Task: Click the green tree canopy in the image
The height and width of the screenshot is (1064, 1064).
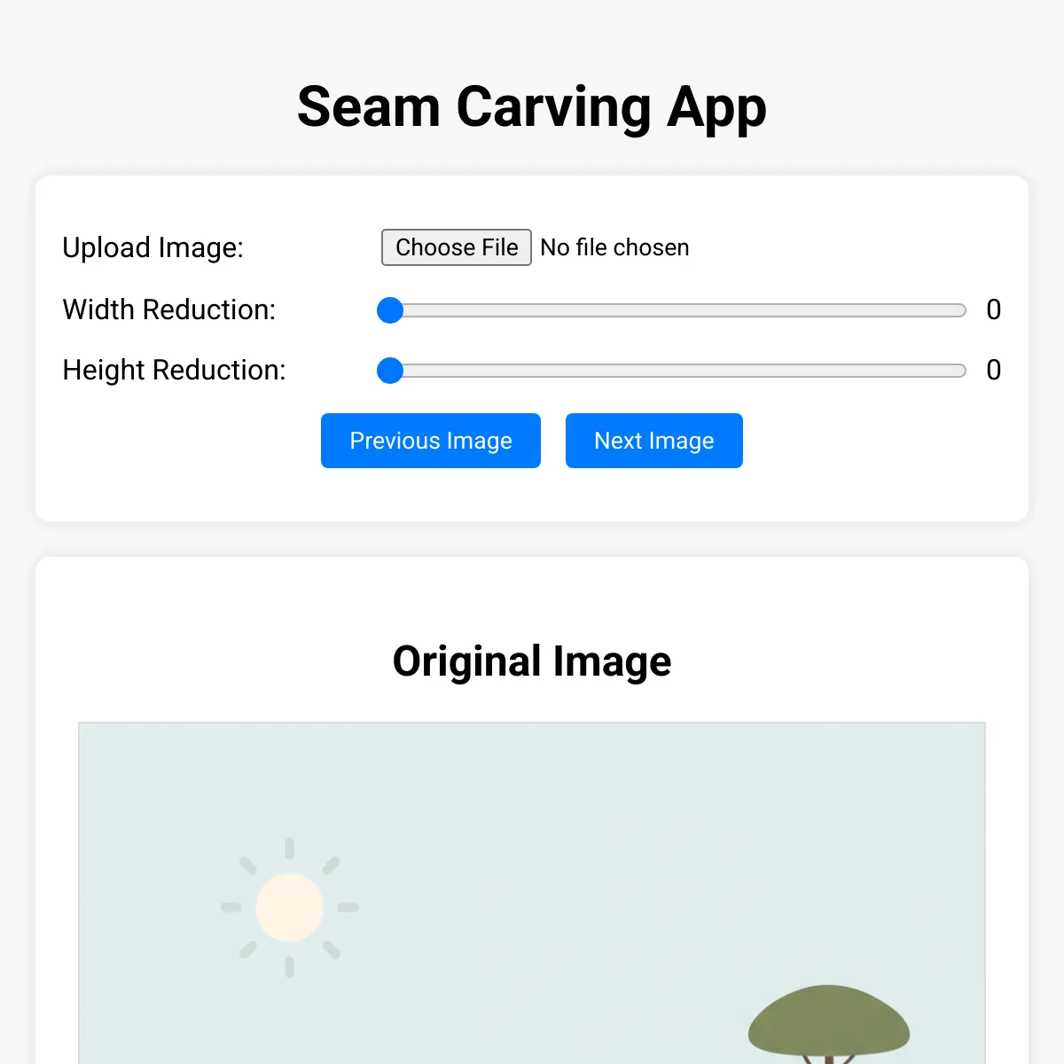Action: click(x=828, y=1022)
